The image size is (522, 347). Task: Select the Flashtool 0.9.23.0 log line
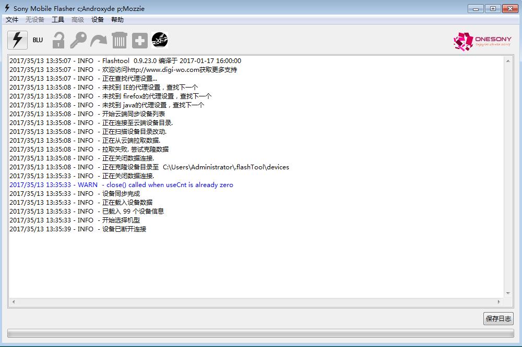(x=125, y=61)
